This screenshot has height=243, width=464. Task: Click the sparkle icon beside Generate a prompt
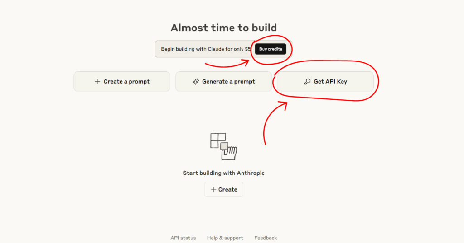tap(196, 82)
